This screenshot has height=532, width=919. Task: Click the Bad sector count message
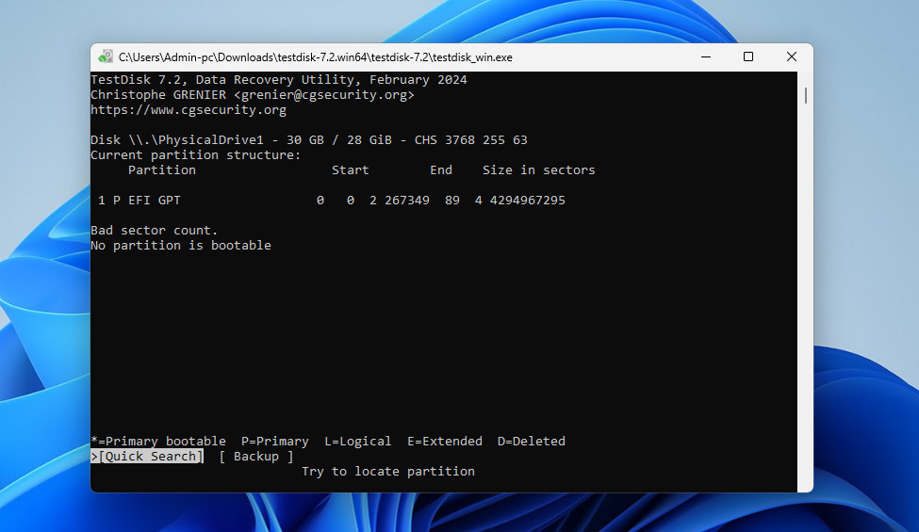pos(154,231)
